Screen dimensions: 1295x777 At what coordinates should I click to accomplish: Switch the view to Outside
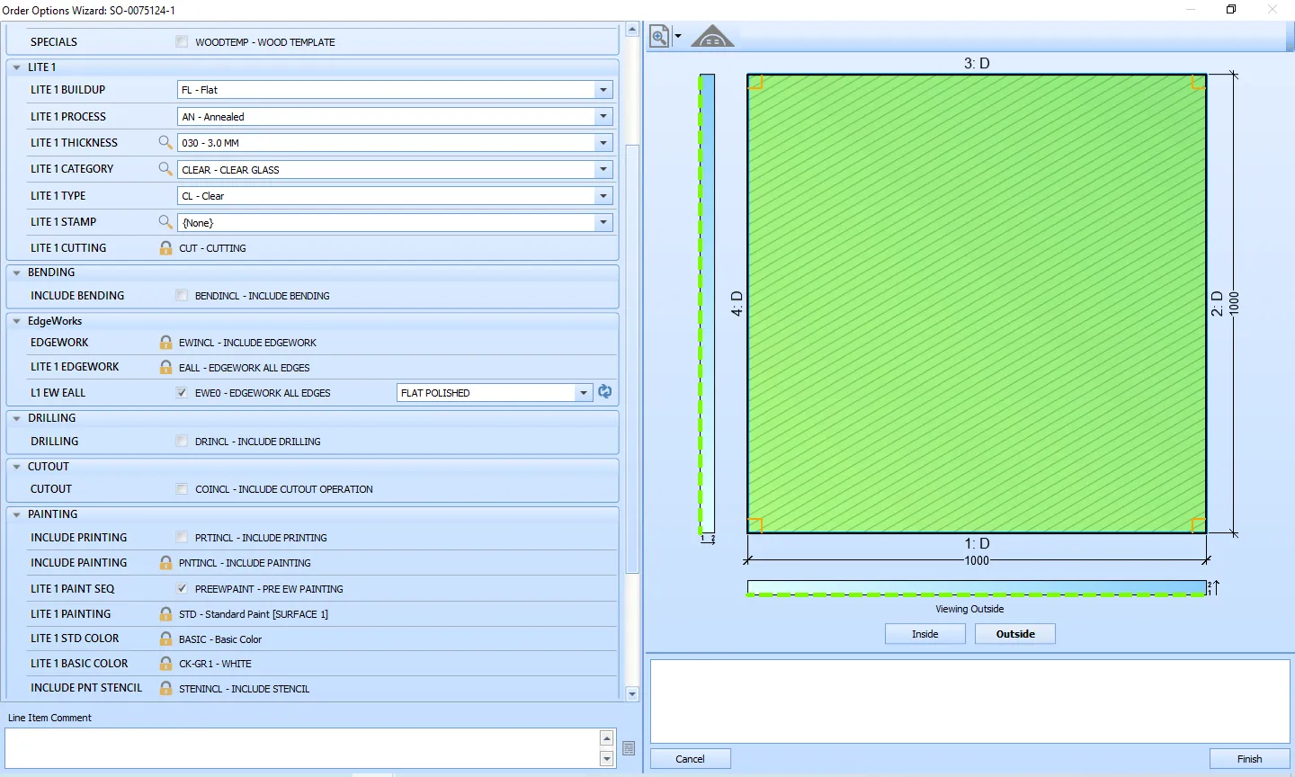pos(1015,634)
